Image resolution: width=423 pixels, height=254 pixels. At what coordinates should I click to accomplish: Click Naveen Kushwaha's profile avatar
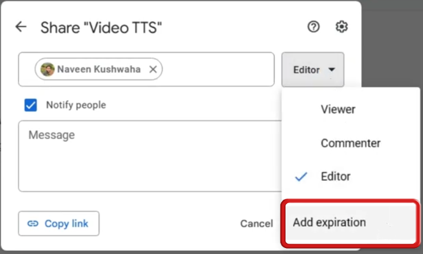pos(47,69)
